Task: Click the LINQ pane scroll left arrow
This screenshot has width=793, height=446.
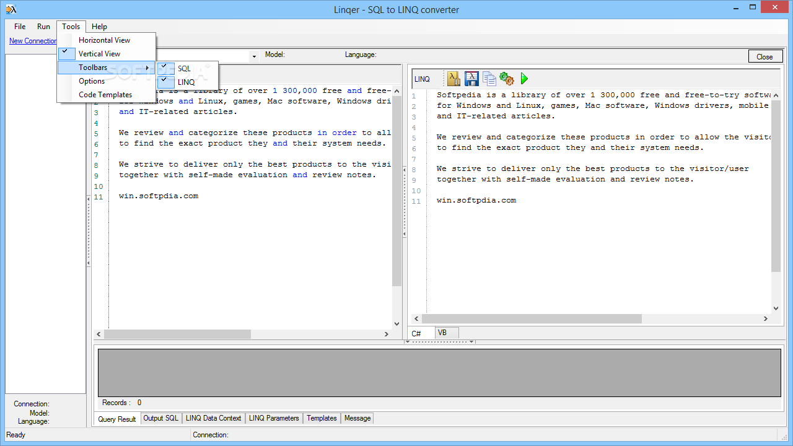Action: (416, 318)
